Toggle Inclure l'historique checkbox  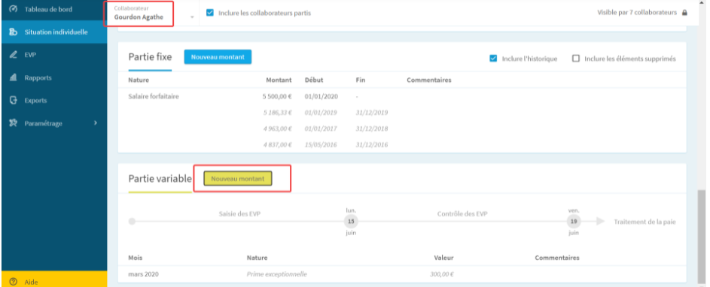(494, 59)
